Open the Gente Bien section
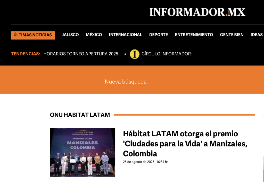The width and height of the screenshot is (264, 182). (232, 35)
